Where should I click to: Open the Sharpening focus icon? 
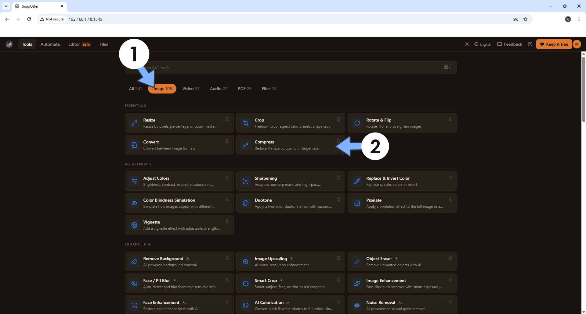pyautogui.click(x=246, y=181)
